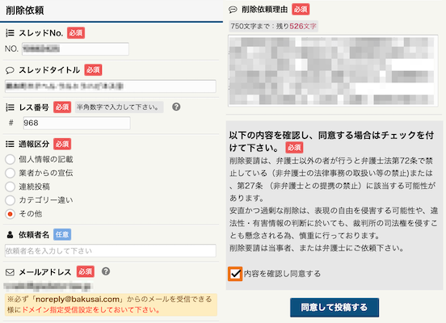Image resolution: width=446 pixels, height=323 pixels.
Task: Click the list icon next to 通報区分
Action: tap(10, 145)
